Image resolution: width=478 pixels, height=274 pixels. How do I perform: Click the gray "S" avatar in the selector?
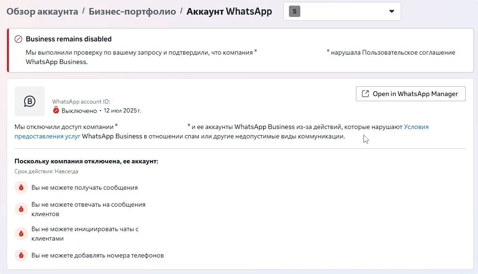(x=295, y=11)
